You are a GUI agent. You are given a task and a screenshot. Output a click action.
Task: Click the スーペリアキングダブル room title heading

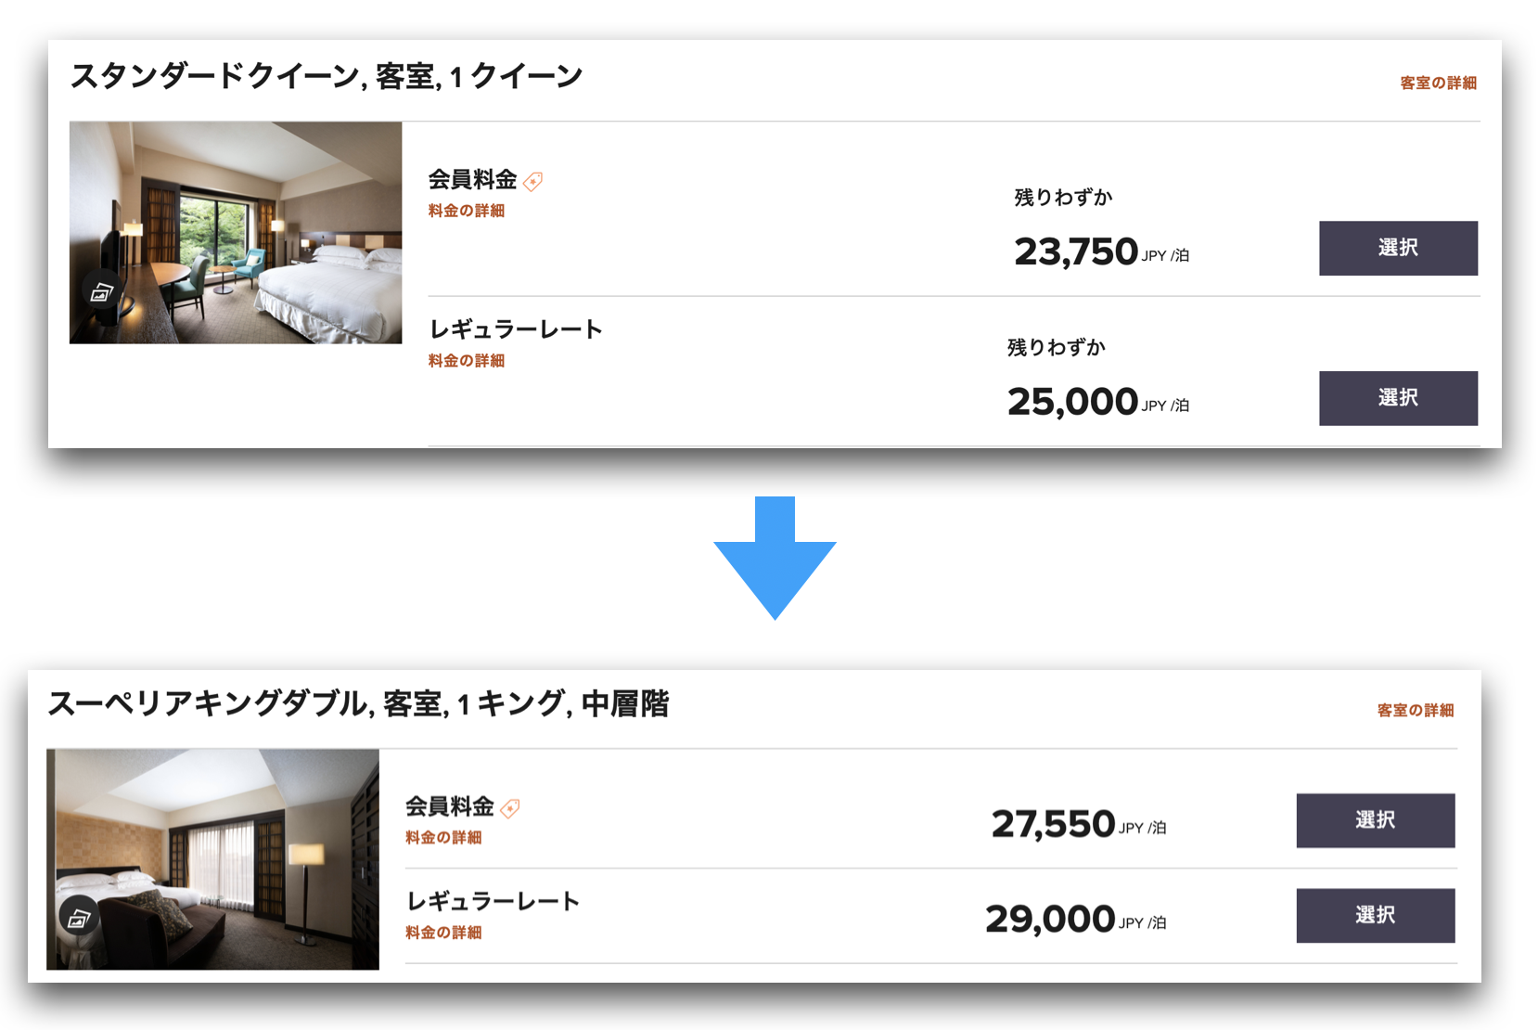(358, 703)
